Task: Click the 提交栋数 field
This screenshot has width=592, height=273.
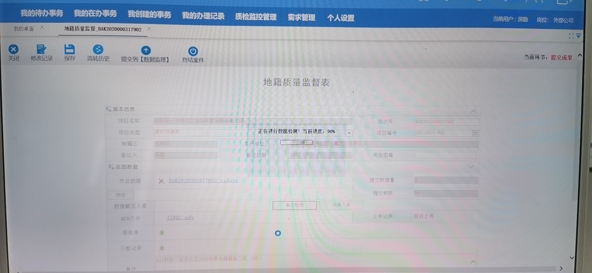Action: (446, 193)
